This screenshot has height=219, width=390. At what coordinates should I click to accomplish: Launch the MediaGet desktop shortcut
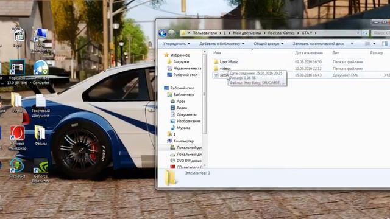tap(17, 168)
